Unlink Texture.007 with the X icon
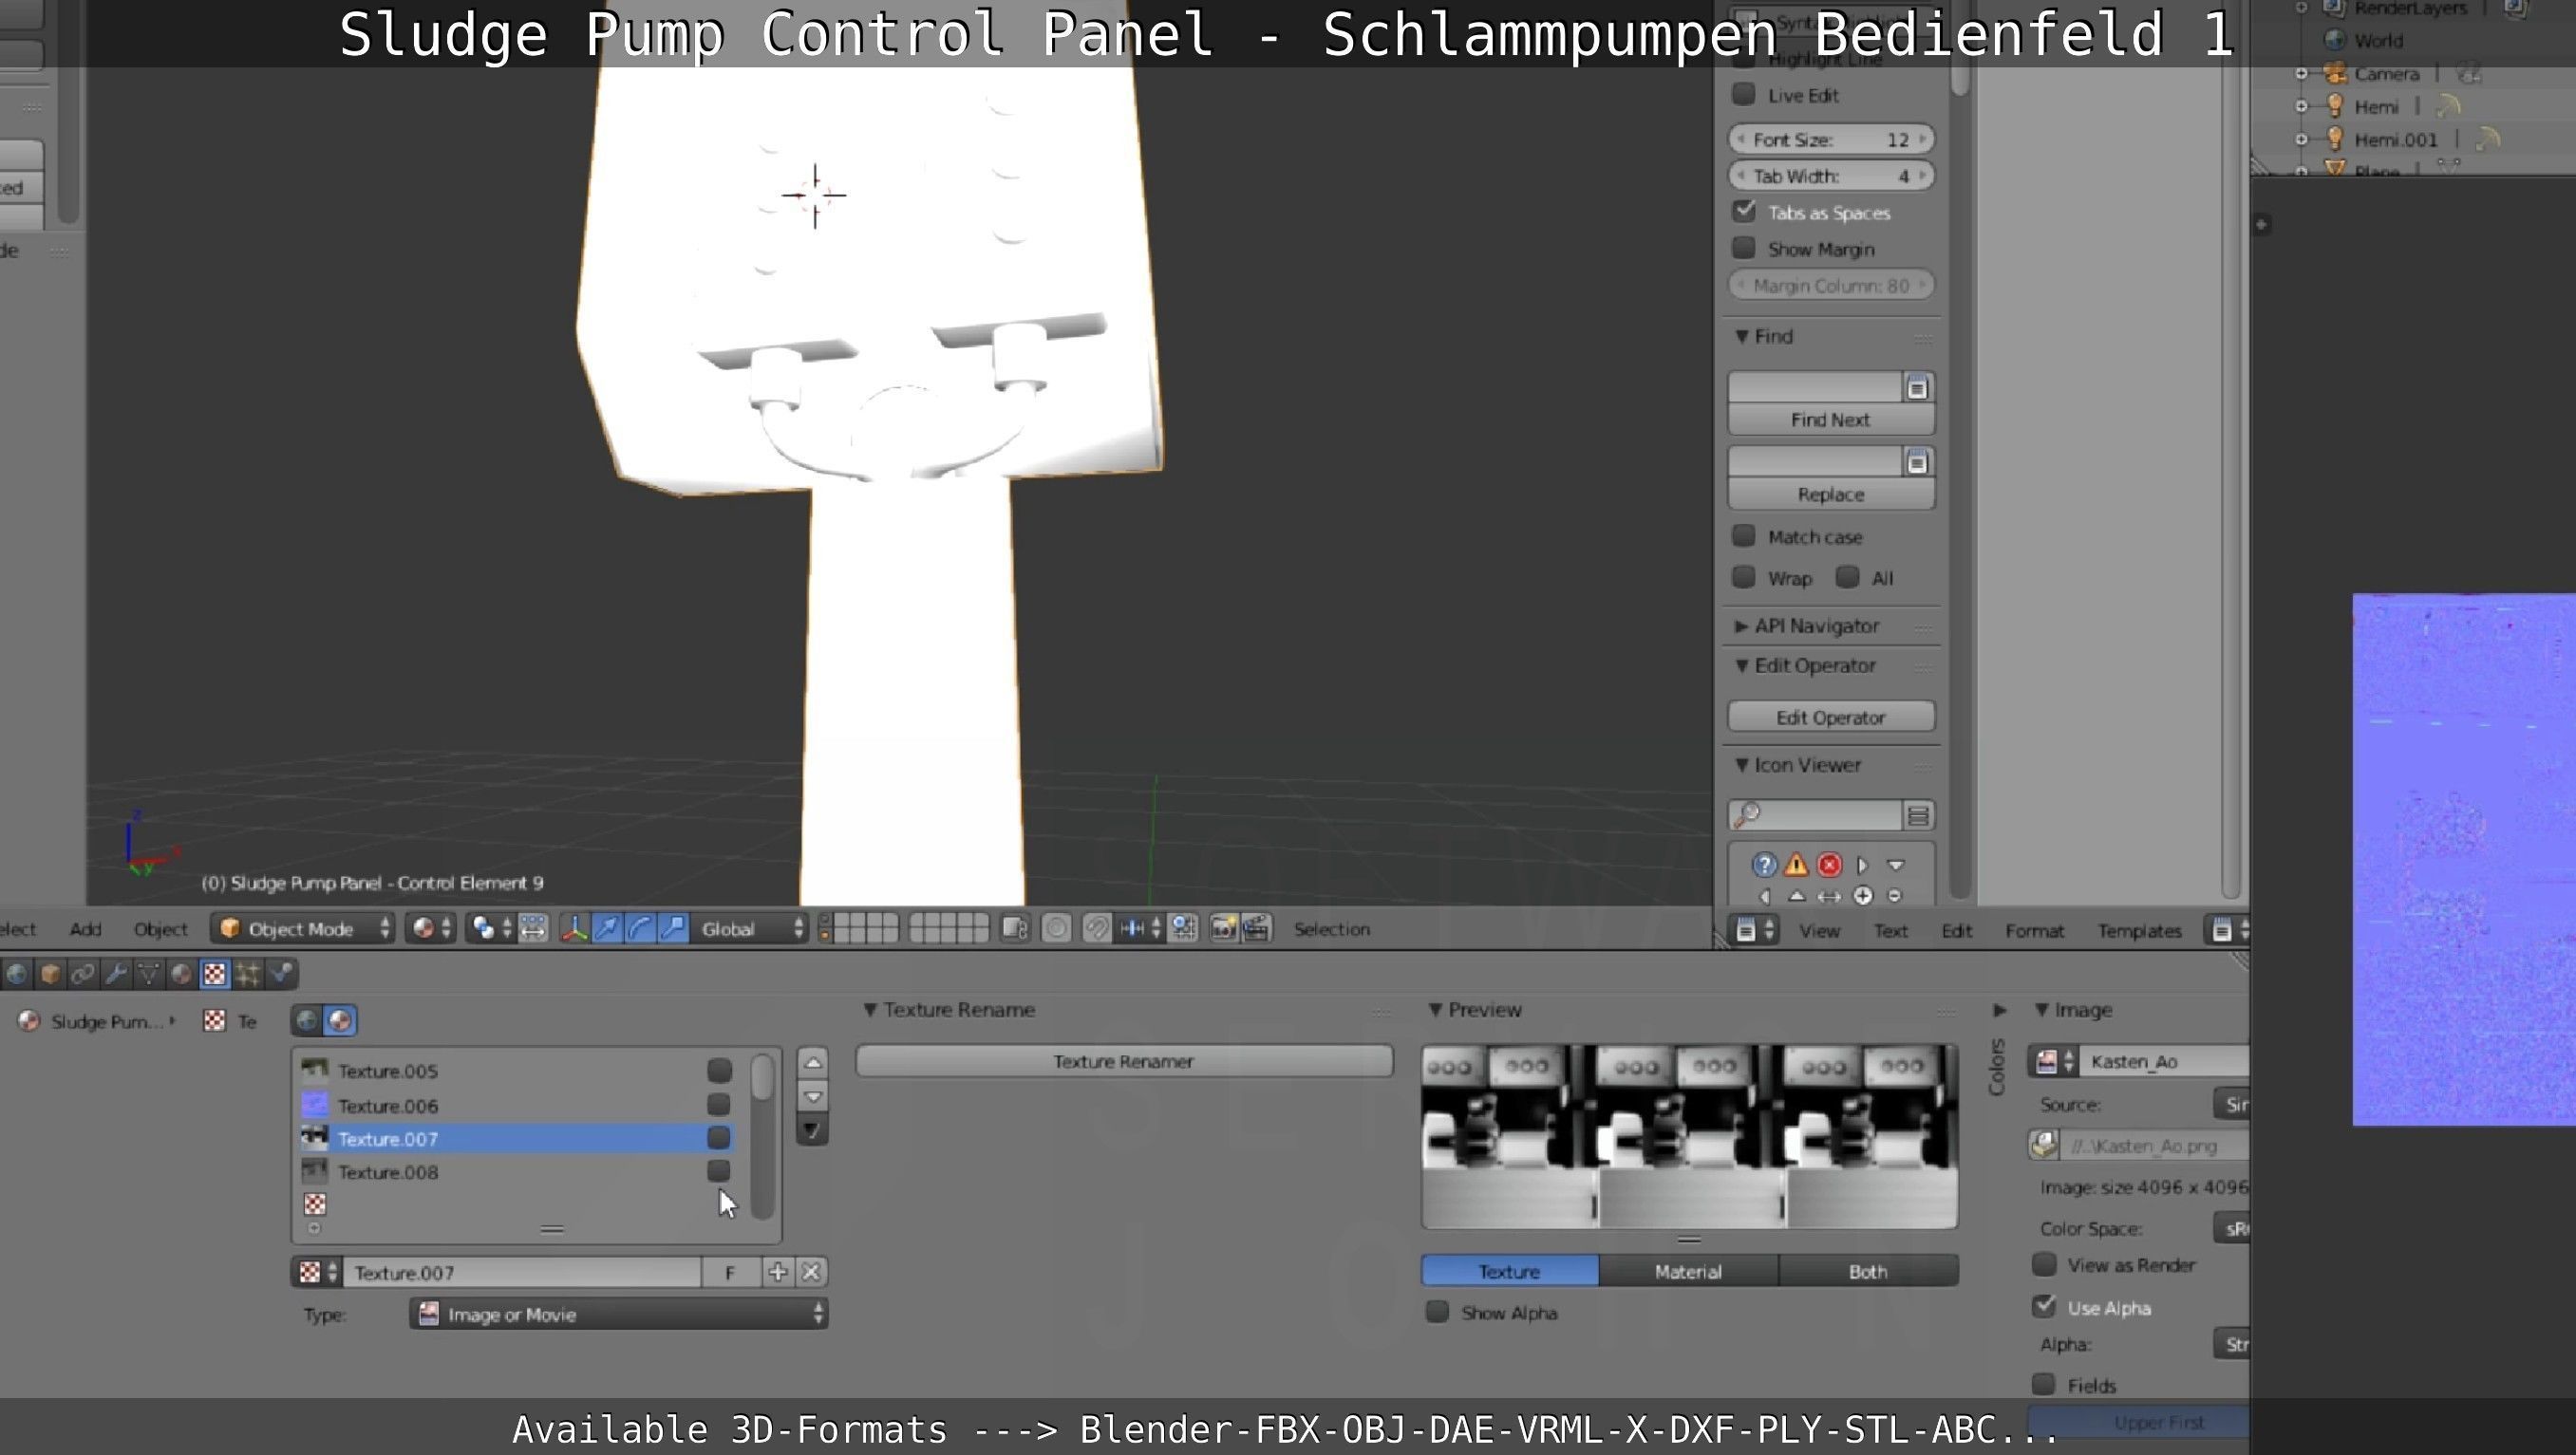Screen dimensions: 2576x1455 [x=811, y=1272]
